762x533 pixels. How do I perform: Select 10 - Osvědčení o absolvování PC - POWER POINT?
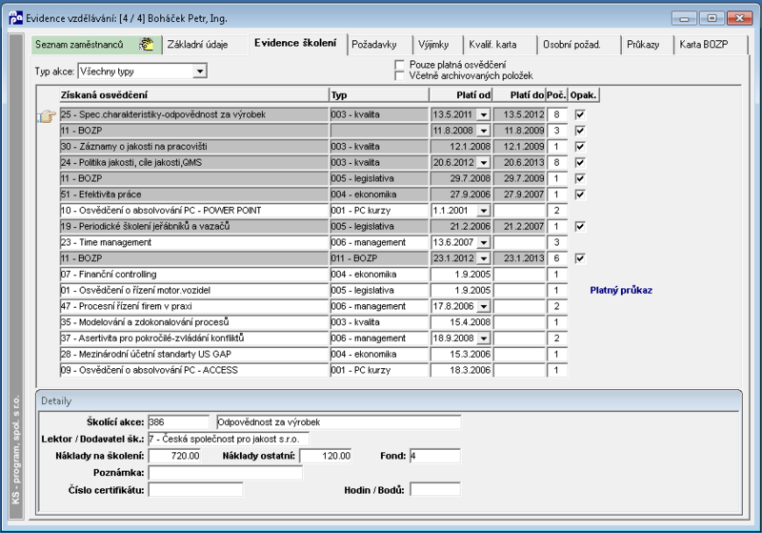194,211
